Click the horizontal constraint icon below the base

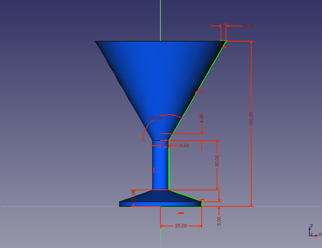(181, 213)
